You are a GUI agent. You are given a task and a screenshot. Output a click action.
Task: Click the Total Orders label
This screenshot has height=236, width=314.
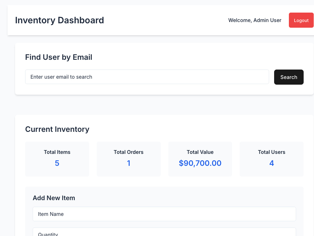[x=128, y=152]
